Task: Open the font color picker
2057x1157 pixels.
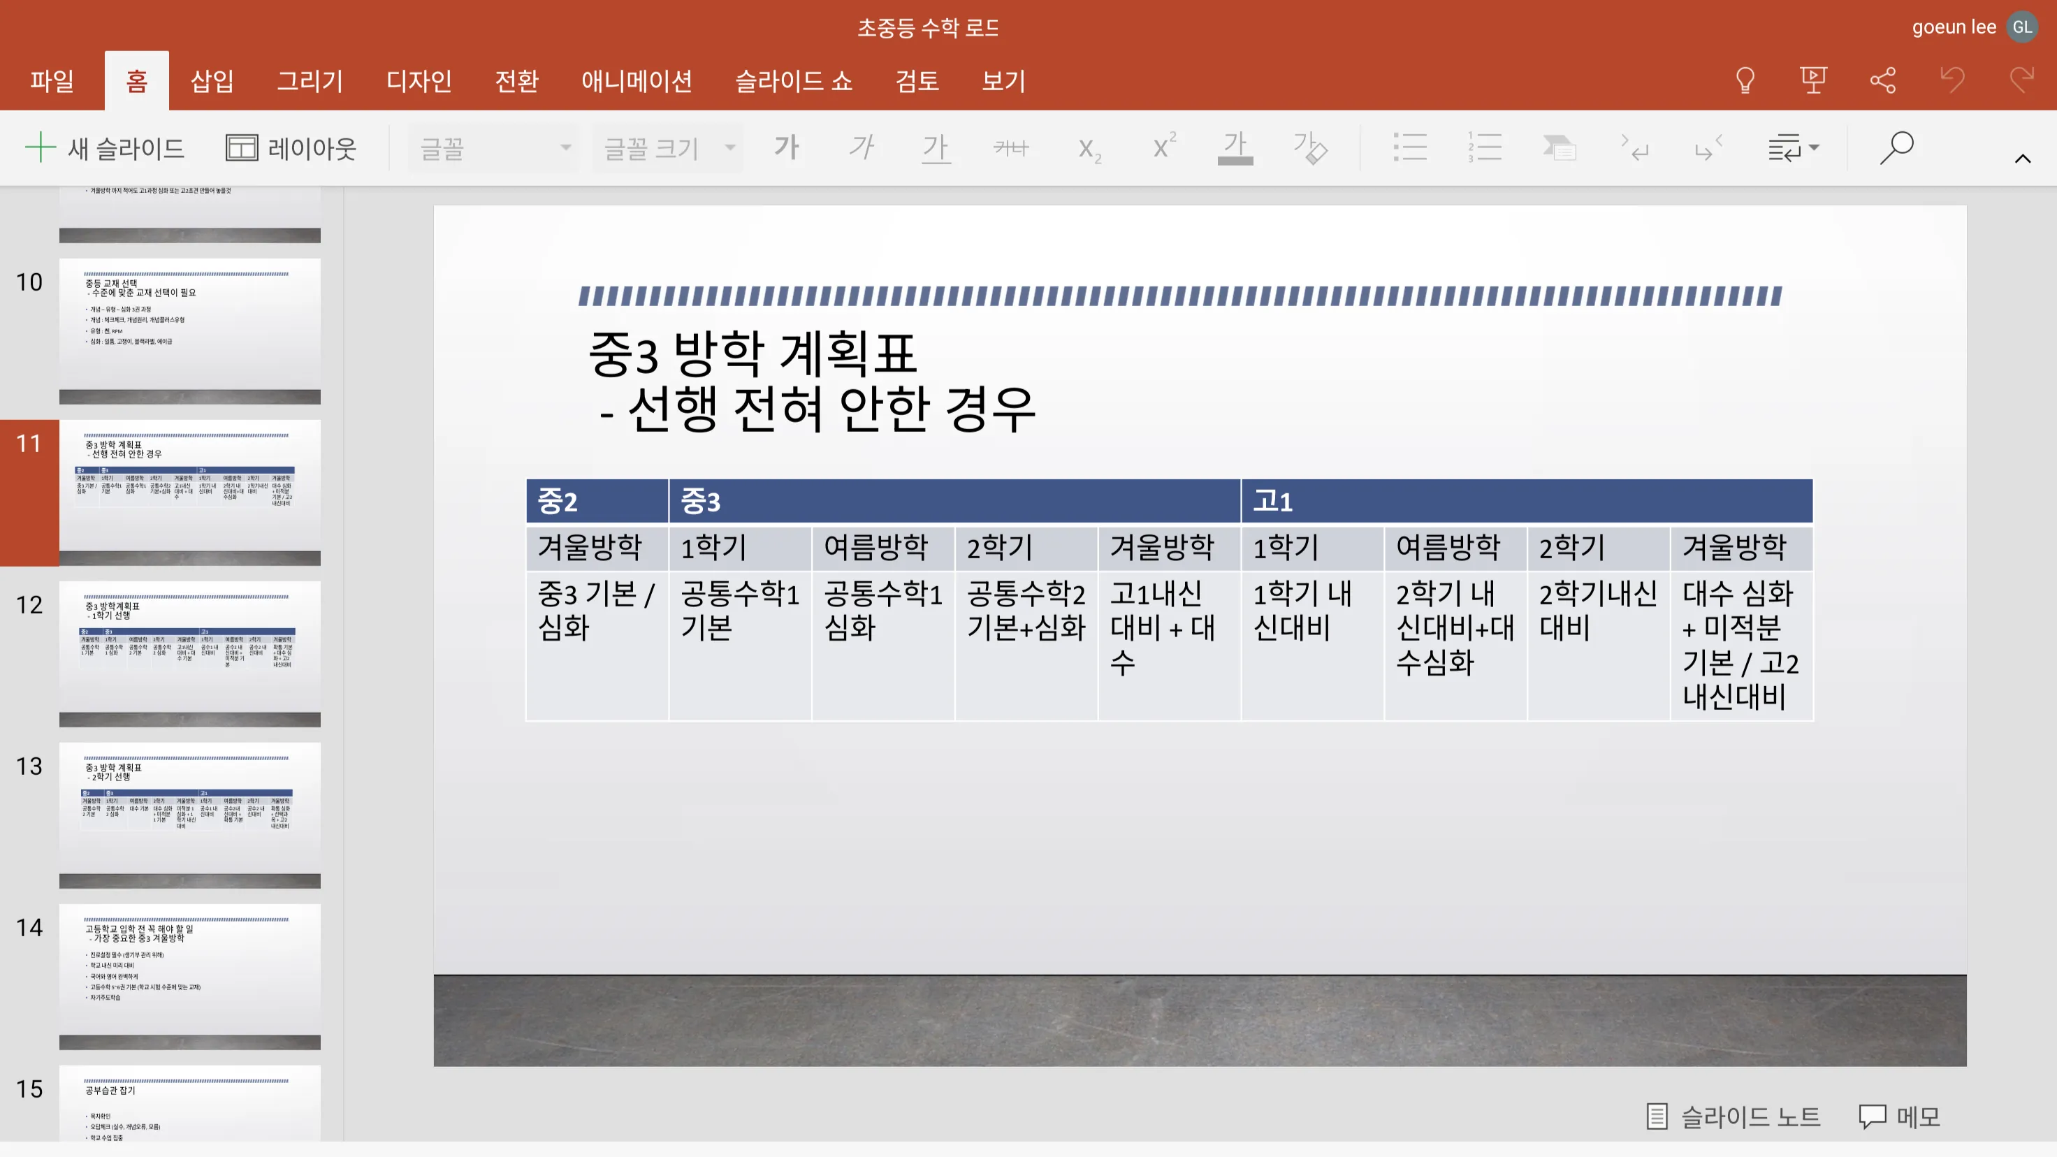Action: [1235, 147]
